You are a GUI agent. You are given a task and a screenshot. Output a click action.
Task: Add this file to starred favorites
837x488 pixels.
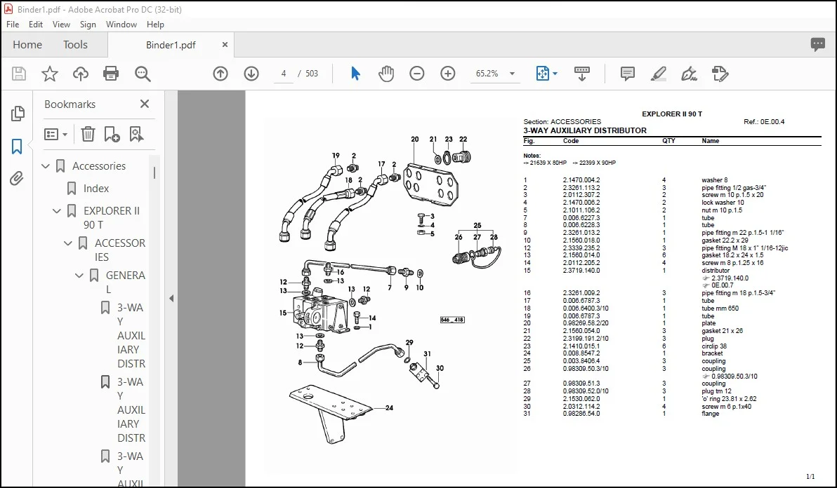[50, 74]
